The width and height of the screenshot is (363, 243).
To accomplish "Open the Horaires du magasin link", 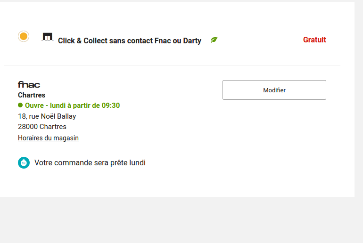I will coord(48,138).
